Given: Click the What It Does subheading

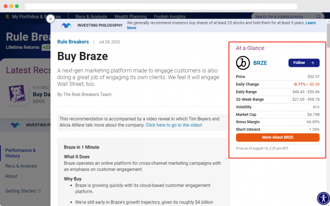Looking at the screenshot, I should coord(77,157).
